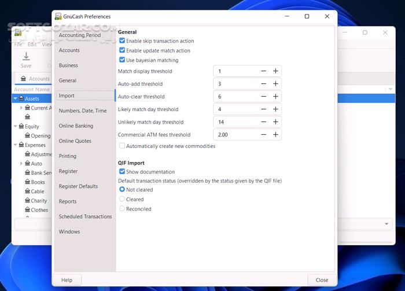Viewport: 405px width, 291px height.
Task: Click the Save toolbar icon
Action: tap(26, 57)
